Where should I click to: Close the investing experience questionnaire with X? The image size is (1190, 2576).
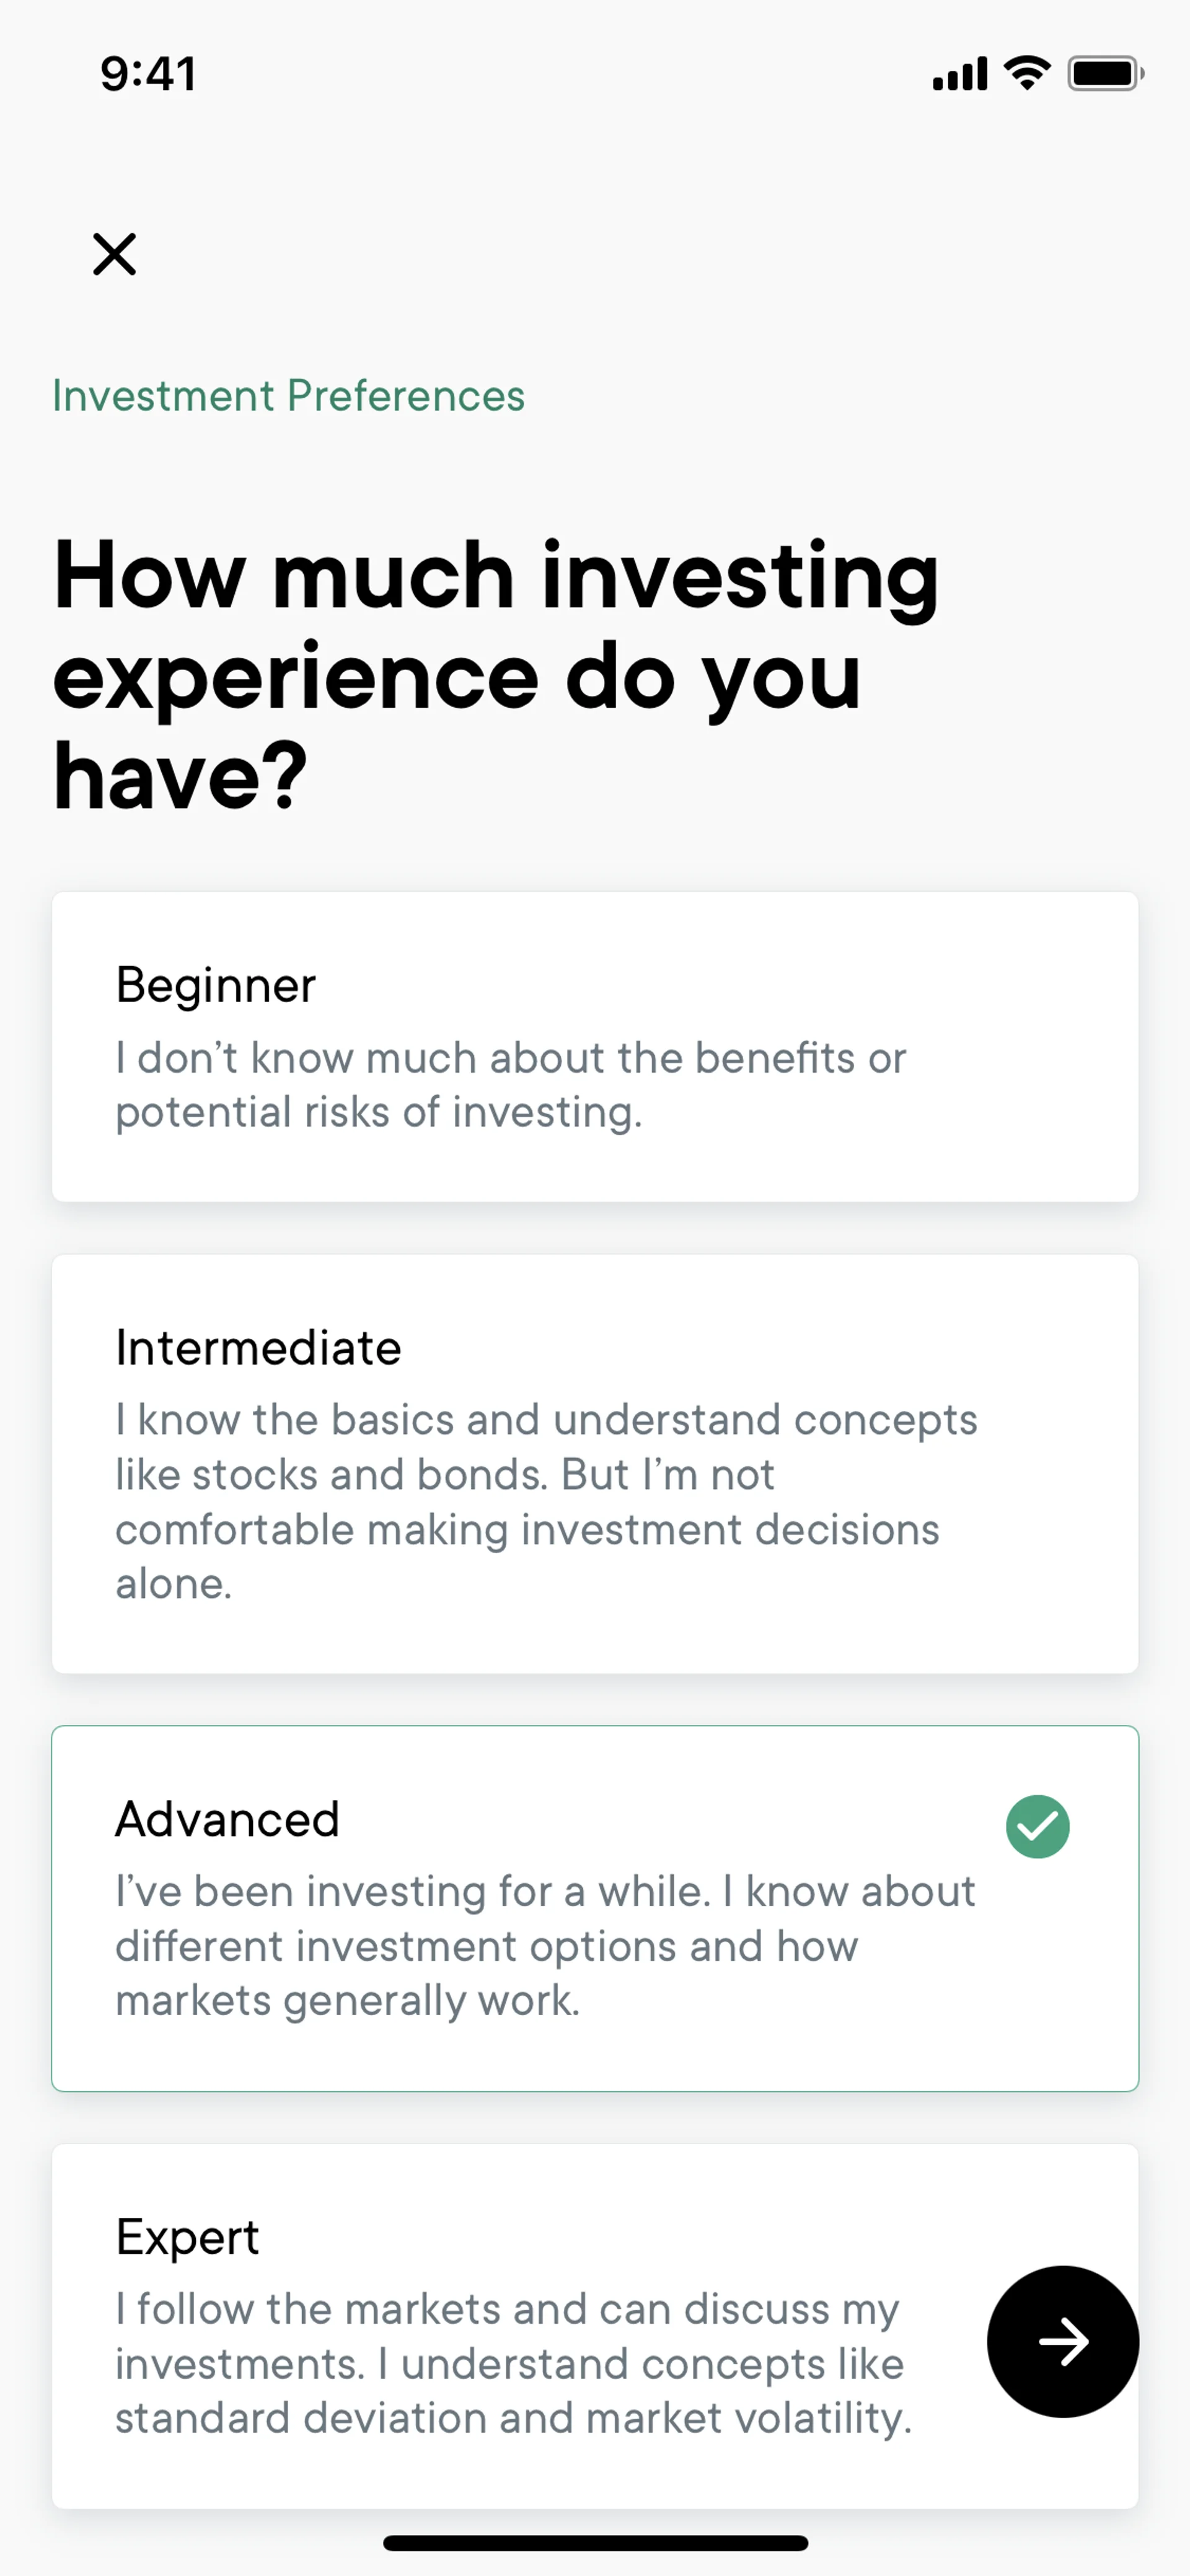coord(114,254)
